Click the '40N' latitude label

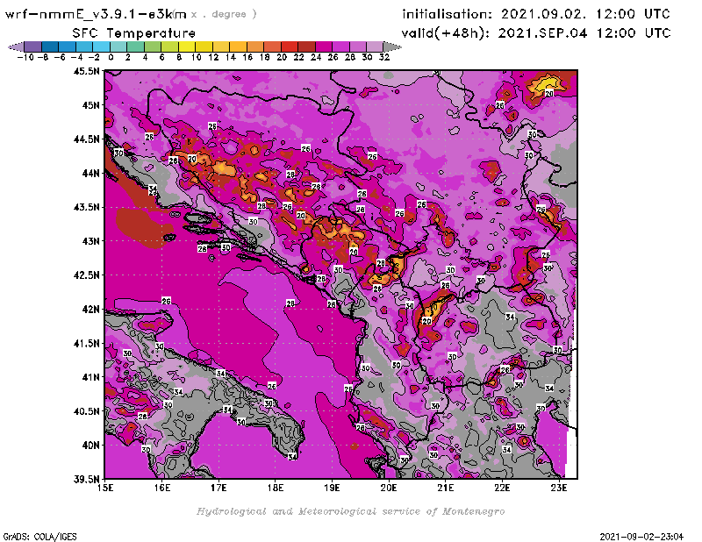[x=90, y=446]
